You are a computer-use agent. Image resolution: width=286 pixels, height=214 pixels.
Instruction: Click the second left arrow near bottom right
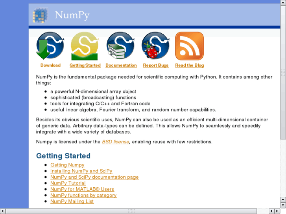click(272, 211)
